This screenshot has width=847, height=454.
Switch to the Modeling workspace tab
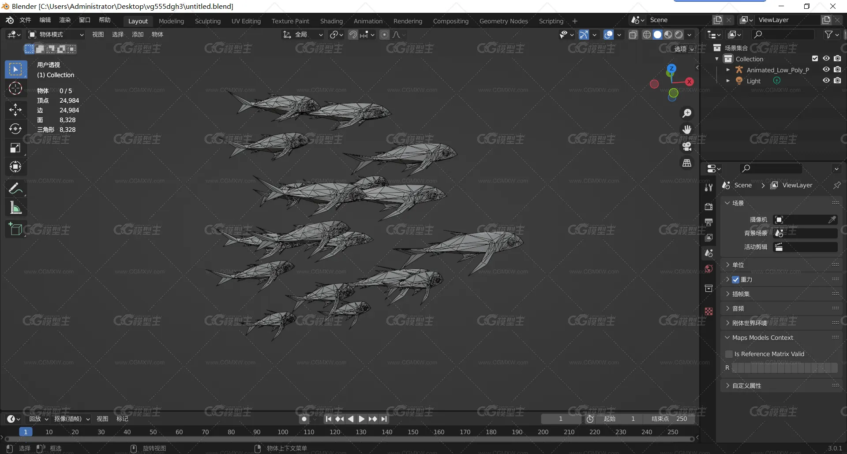[x=171, y=21]
